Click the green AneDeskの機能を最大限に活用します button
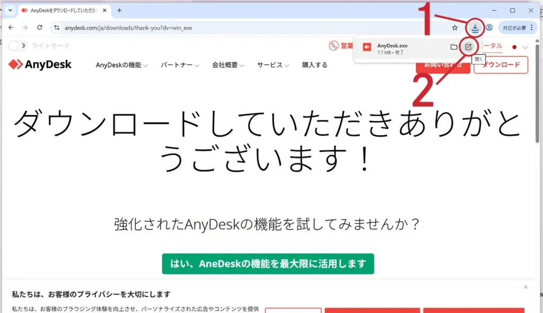 pos(268,264)
